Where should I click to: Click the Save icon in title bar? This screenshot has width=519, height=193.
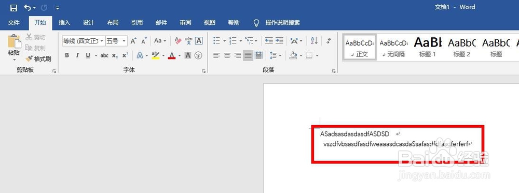tap(13, 8)
